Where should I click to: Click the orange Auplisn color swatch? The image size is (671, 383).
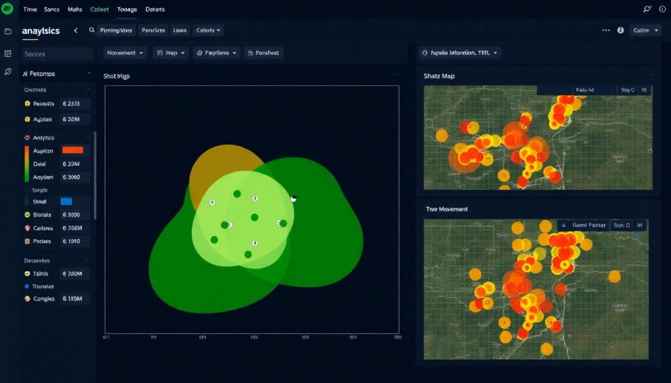71,150
